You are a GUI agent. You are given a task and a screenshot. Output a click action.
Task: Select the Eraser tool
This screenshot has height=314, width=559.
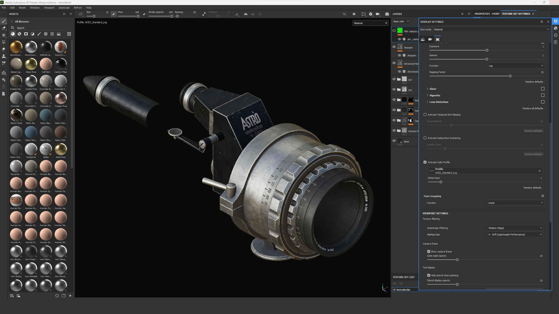tap(4, 28)
